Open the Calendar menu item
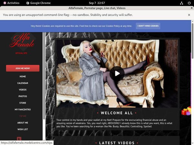Viewport: 194px width, 145px height. (x=23, y=83)
